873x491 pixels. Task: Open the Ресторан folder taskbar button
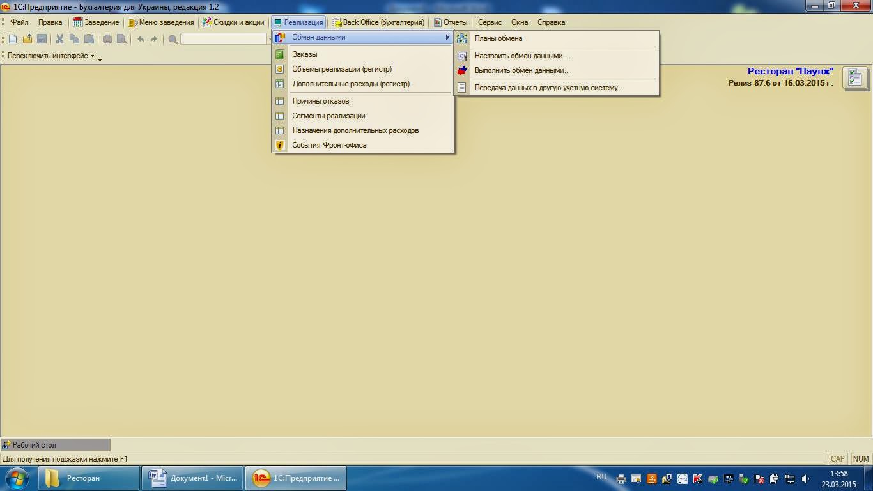pyautogui.click(x=89, y=478)
